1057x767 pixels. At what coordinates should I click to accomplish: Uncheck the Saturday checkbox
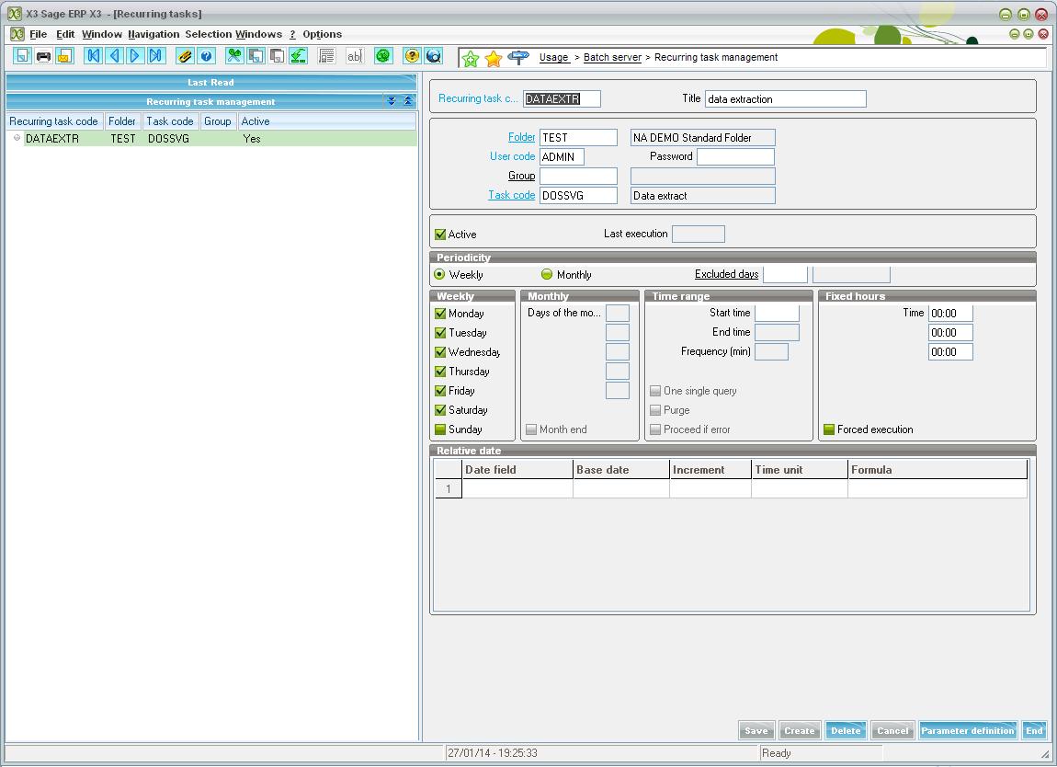point(440,409)
